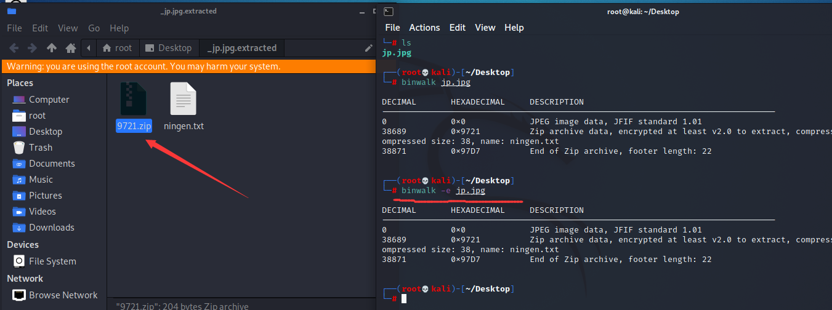This screenshot has width=832, height=310.
Task: Click the pencil edit-path icon
Action: point(368,48)
